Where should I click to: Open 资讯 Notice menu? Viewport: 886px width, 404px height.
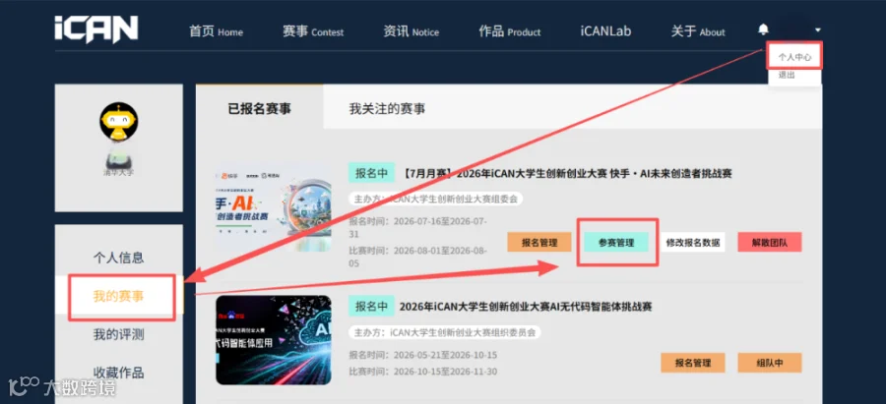coord(411,31)
